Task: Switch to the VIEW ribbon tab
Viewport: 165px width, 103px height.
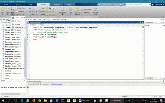Action: (x=69, y=5)
